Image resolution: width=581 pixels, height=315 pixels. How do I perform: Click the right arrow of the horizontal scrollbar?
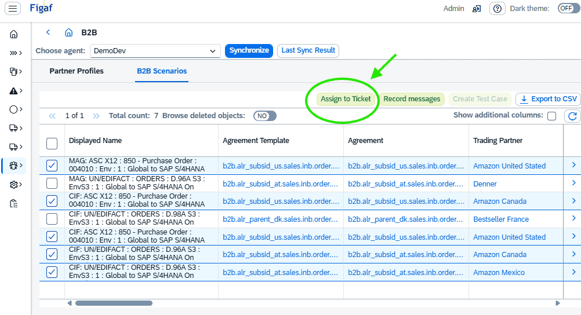pos(558,303)
